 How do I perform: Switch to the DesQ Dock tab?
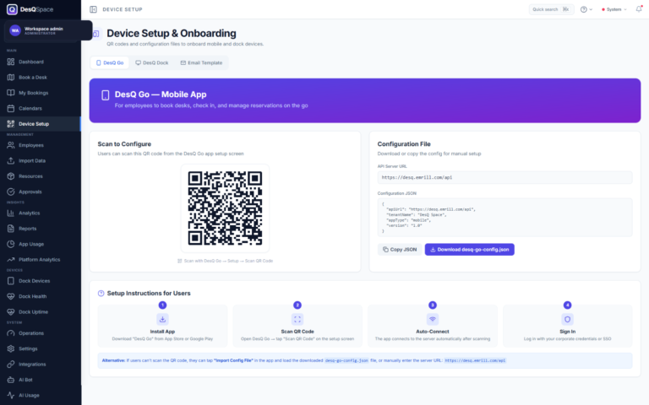point(152,62)
